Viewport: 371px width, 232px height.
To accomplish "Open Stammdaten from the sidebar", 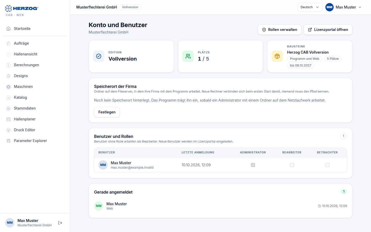I will (x=35, y=108).
